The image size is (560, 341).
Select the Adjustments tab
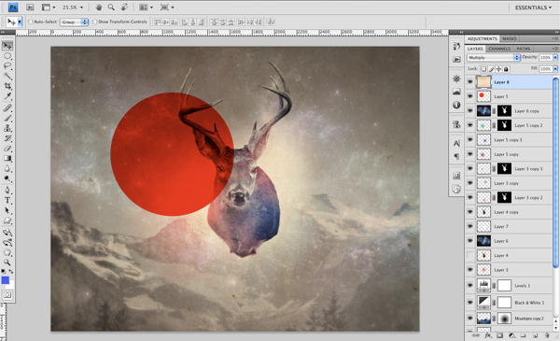point(483,38)
